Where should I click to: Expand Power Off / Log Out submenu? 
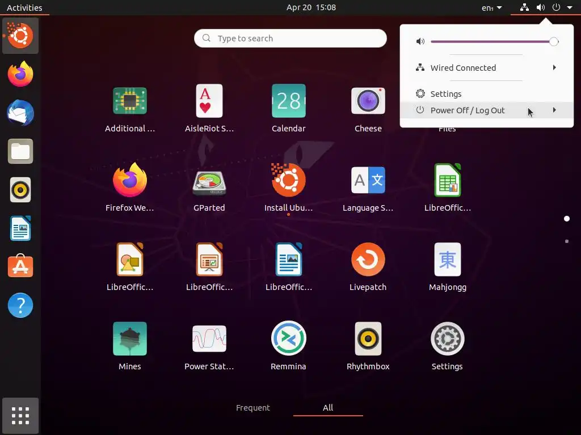coord(486,110)
